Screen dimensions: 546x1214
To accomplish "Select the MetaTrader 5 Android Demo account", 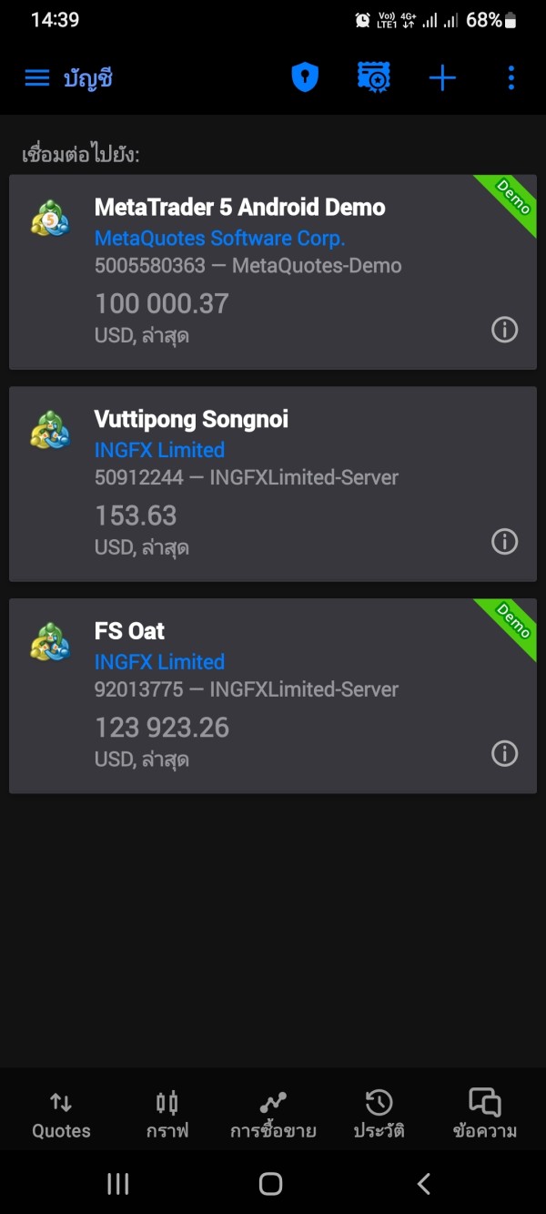I will (239, 208).
